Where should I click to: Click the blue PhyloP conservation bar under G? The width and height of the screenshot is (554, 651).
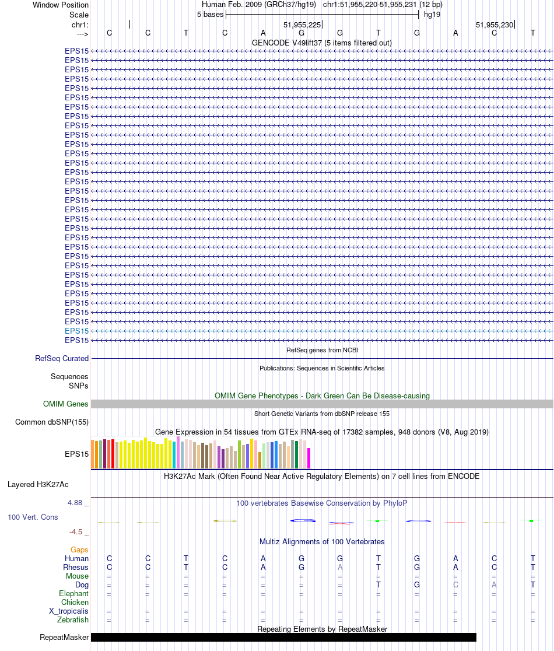click(x=303, y=521)
